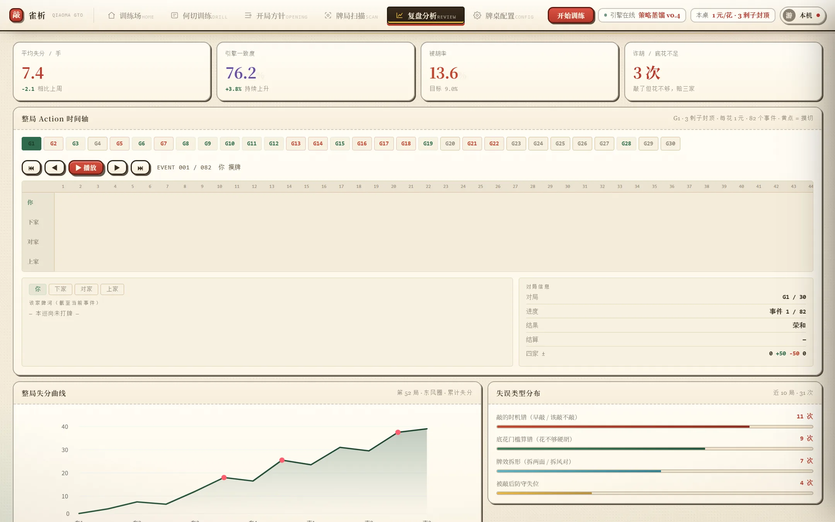Screen dimensions: 835x522
Task: Click the 引擎在线 engine status pill
Action: (642, 15)
